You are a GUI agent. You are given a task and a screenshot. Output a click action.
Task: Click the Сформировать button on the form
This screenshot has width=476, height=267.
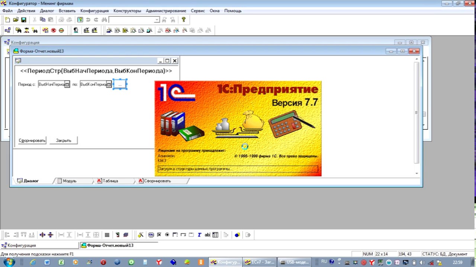[32, 141]
